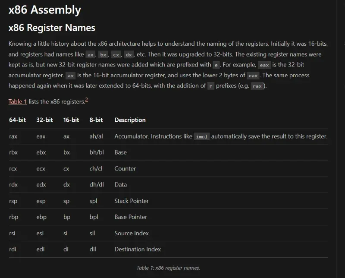
Task: Click the "x86 Register Names" heading
Action: 52,28
